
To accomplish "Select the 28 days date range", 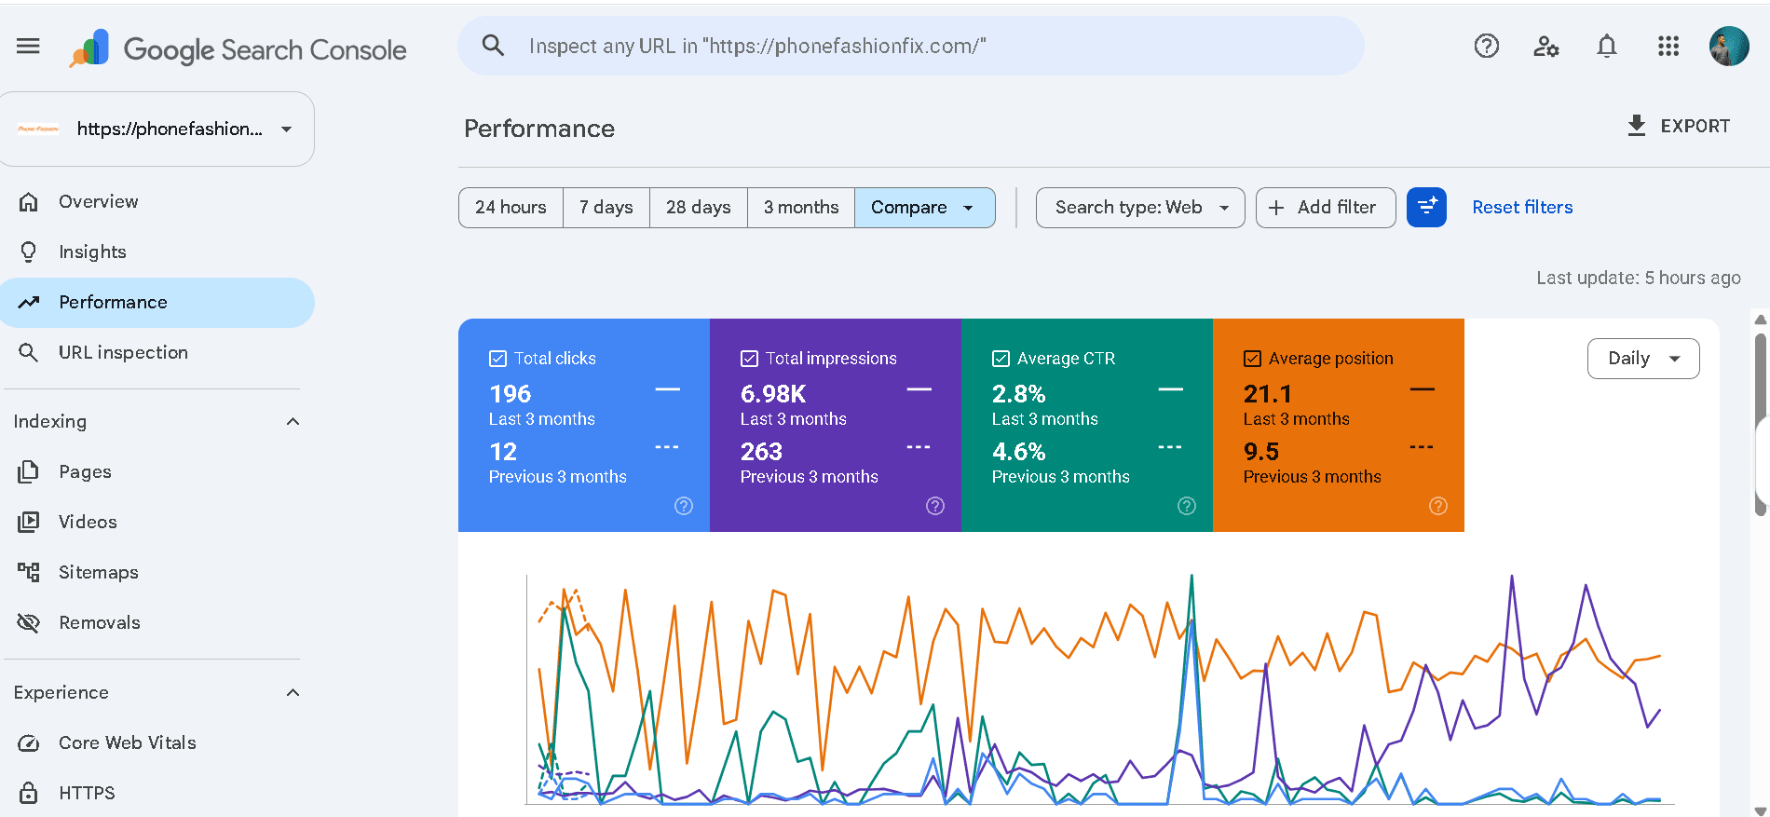I will click(x=699, y=207).
